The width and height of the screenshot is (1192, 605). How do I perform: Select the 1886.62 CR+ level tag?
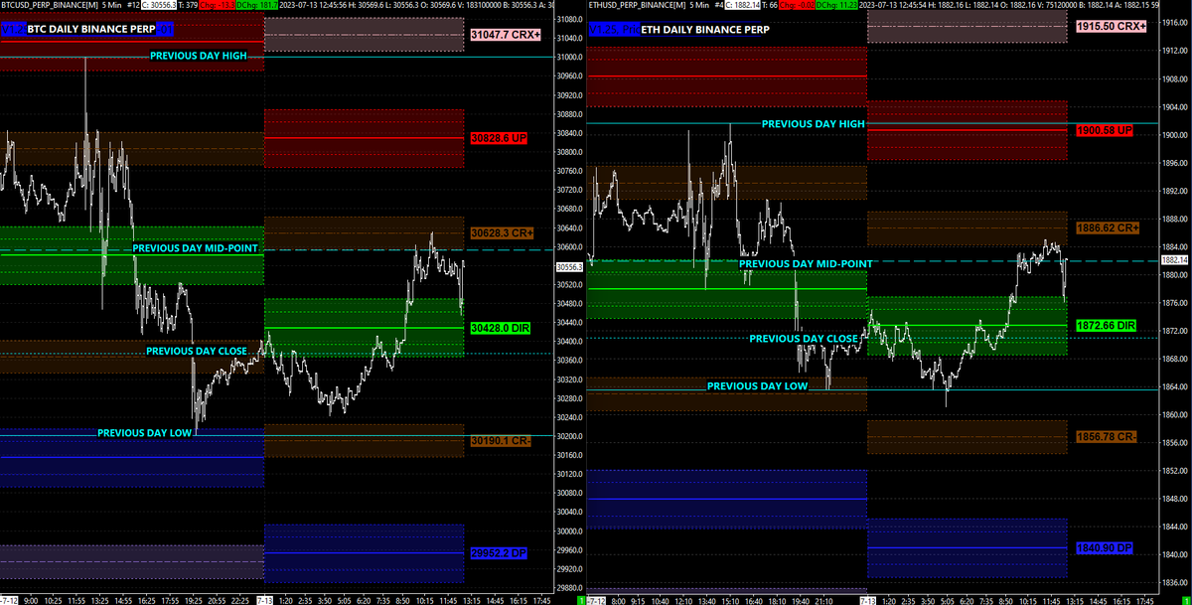point(1108,227)
